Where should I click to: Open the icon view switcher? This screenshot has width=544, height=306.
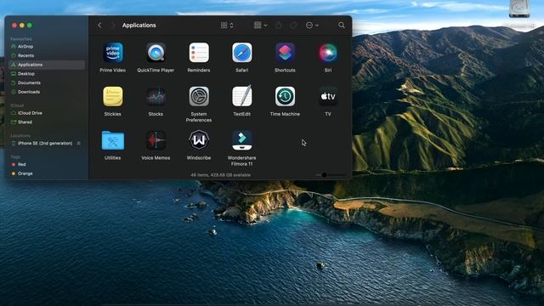tap(227, 25)
